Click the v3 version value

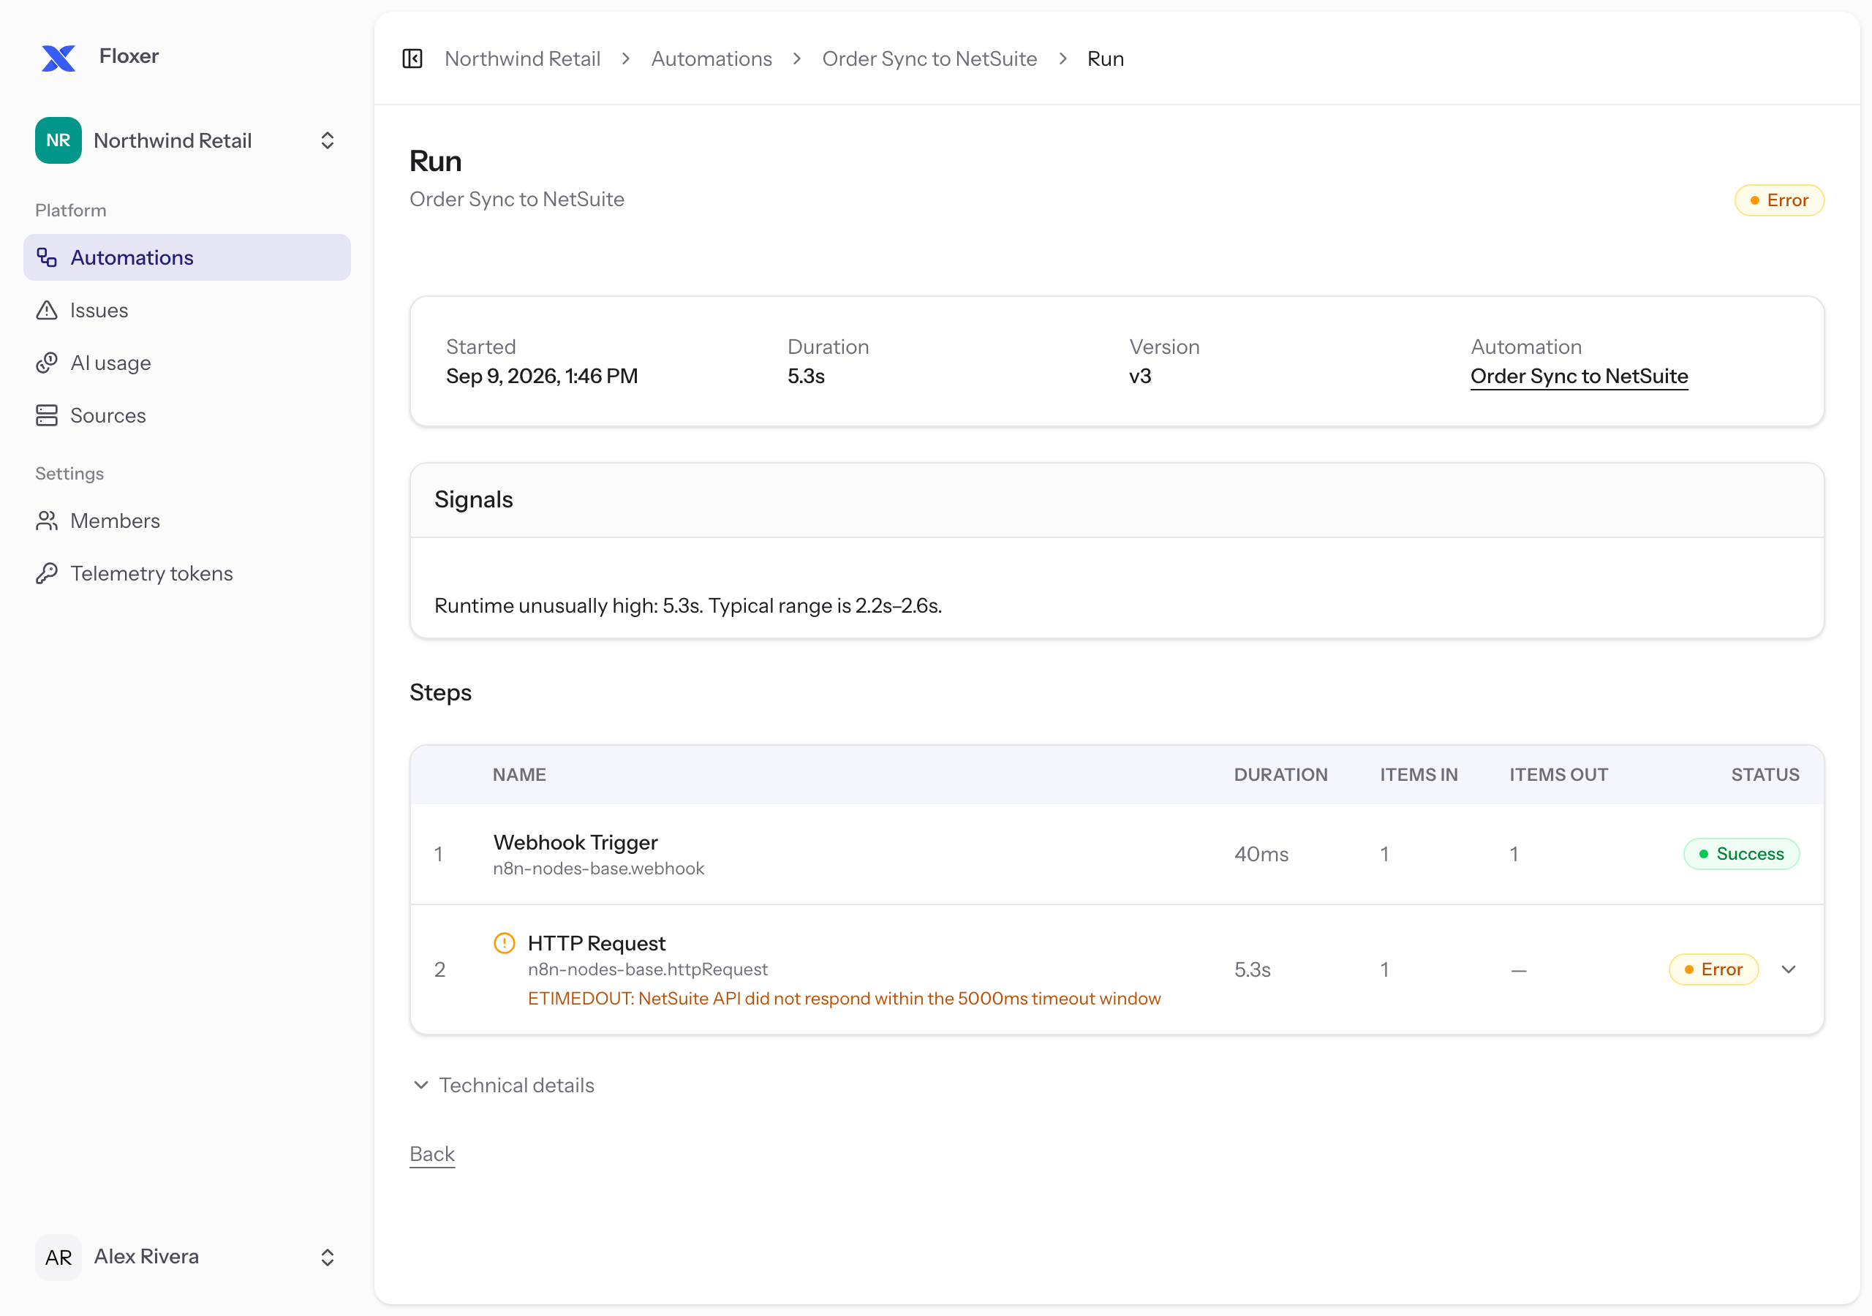coord(1140,376)
